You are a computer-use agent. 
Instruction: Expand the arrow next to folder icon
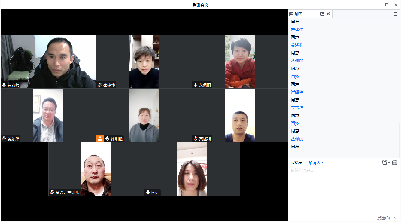coord(389,163)
